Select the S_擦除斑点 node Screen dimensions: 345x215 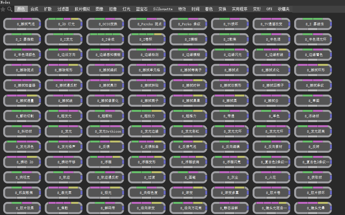tap(22, 70)
